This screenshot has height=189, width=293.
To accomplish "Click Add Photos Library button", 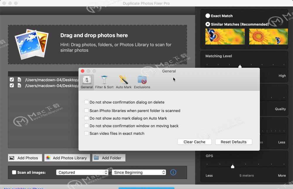I will coord(67,158).
